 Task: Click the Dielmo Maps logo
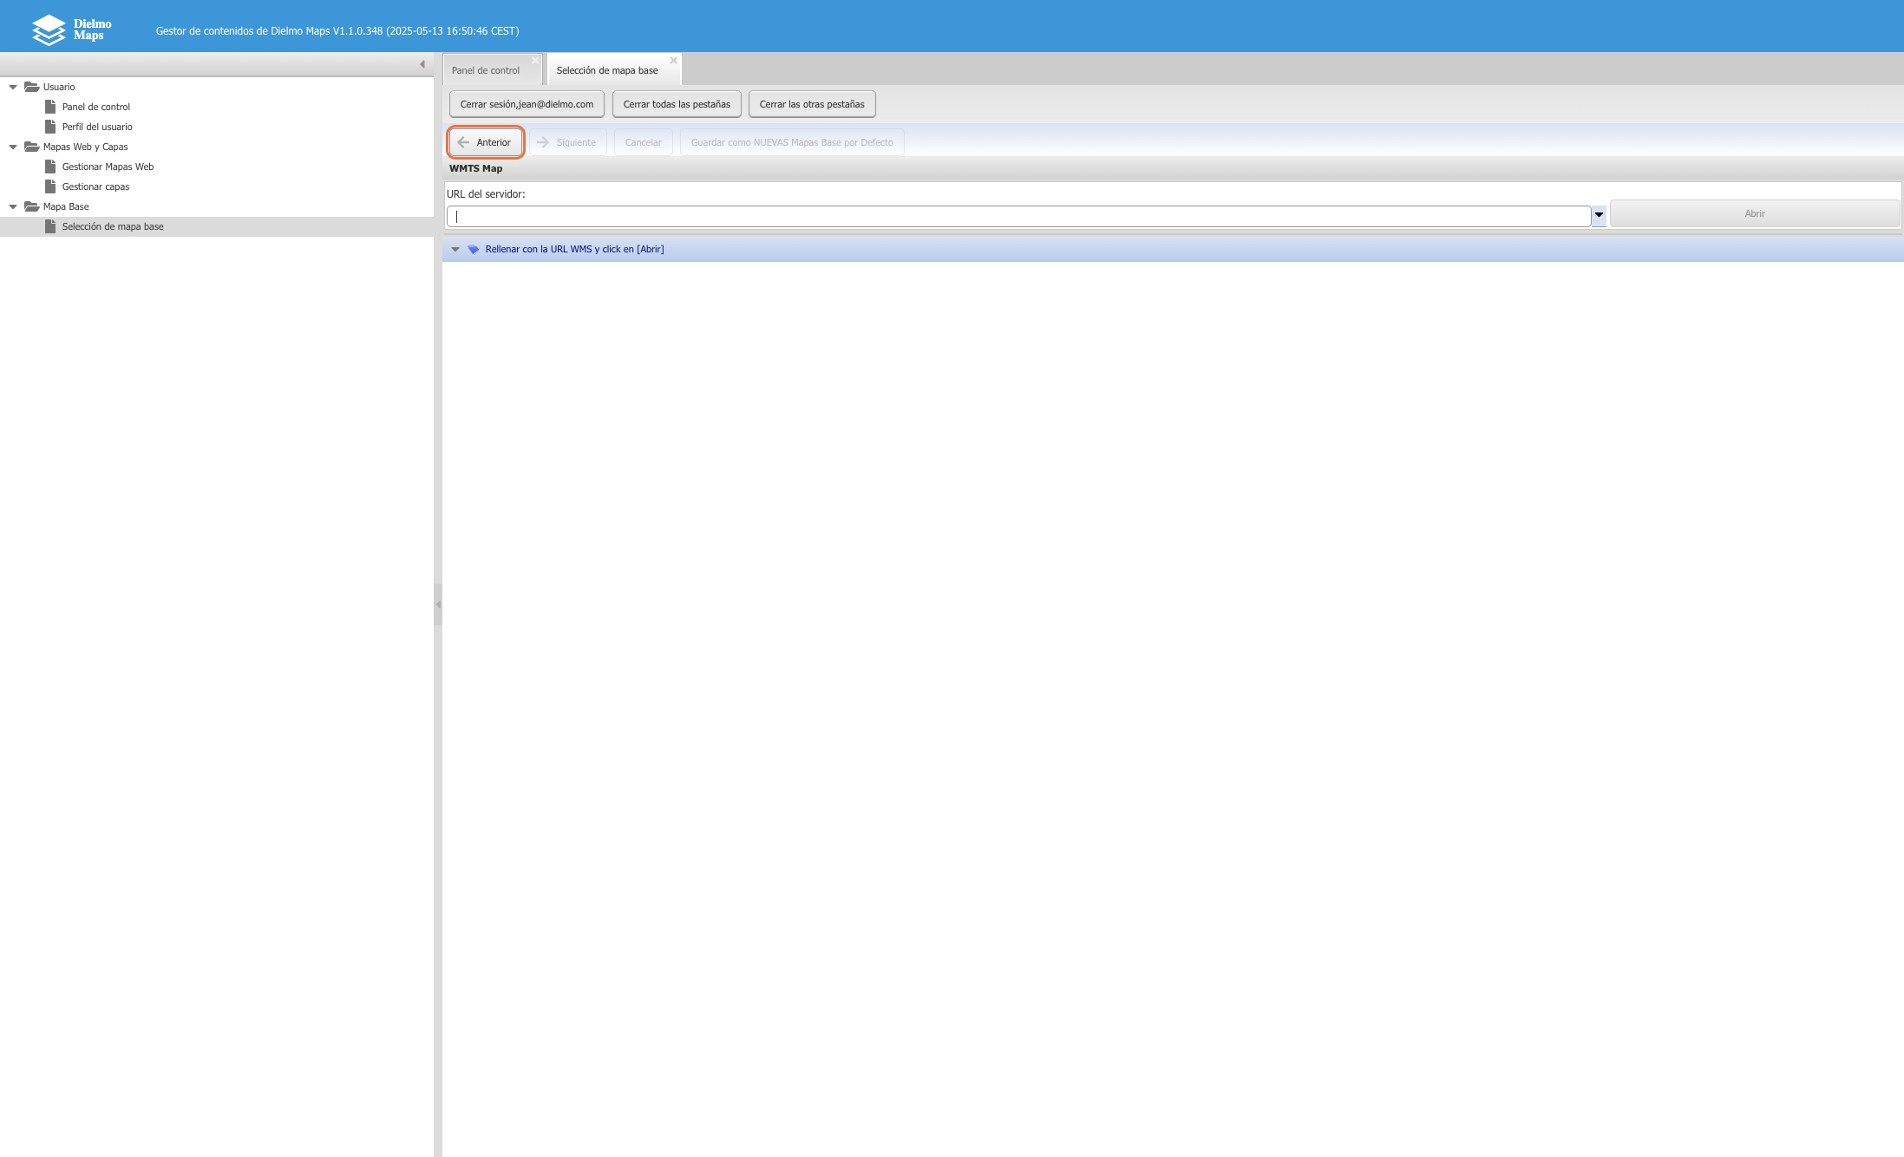point(72,29)
